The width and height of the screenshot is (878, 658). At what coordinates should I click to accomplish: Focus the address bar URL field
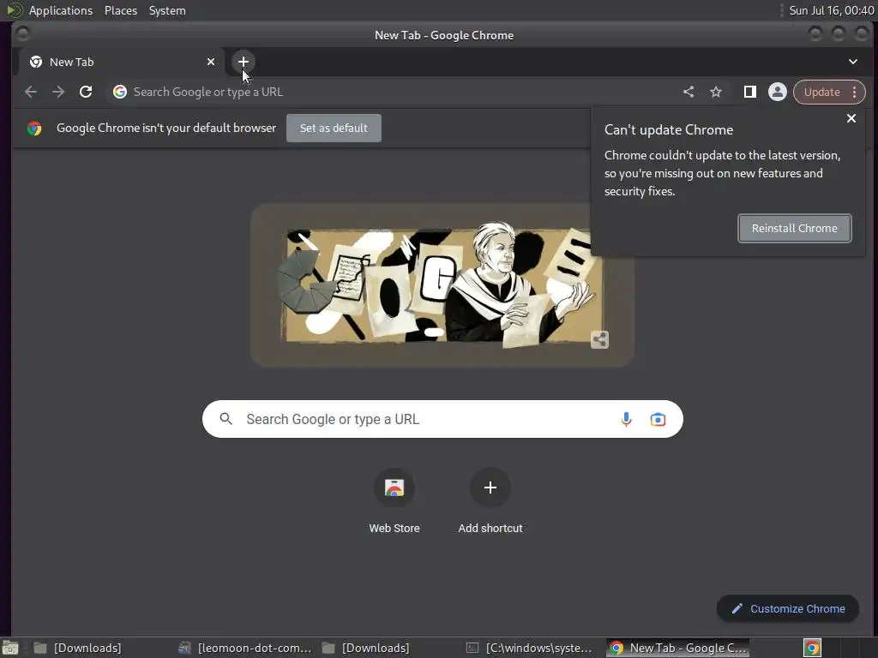[x=392, y=92]
